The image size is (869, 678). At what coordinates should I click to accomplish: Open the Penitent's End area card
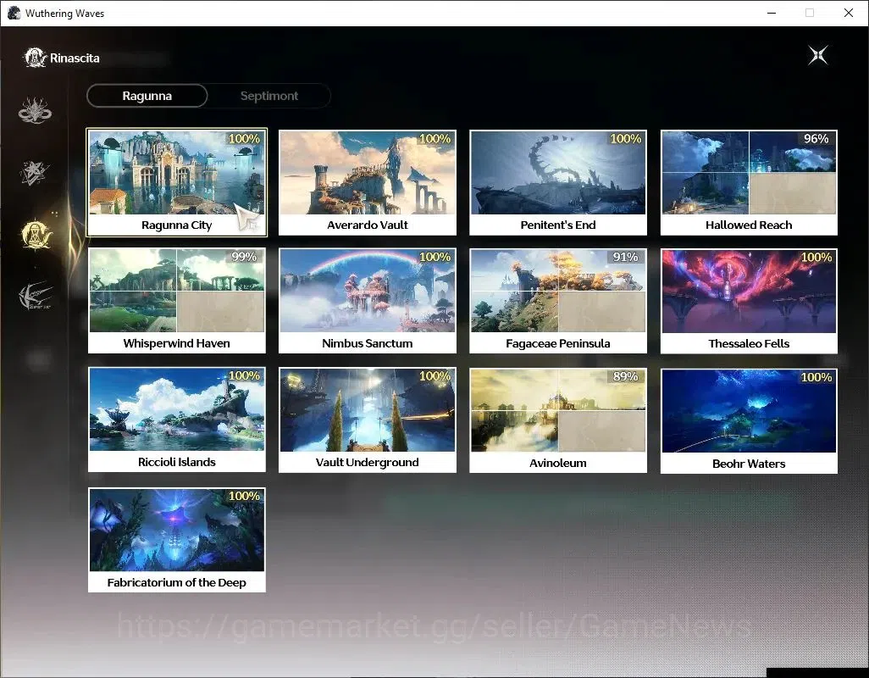pos(558,182)
